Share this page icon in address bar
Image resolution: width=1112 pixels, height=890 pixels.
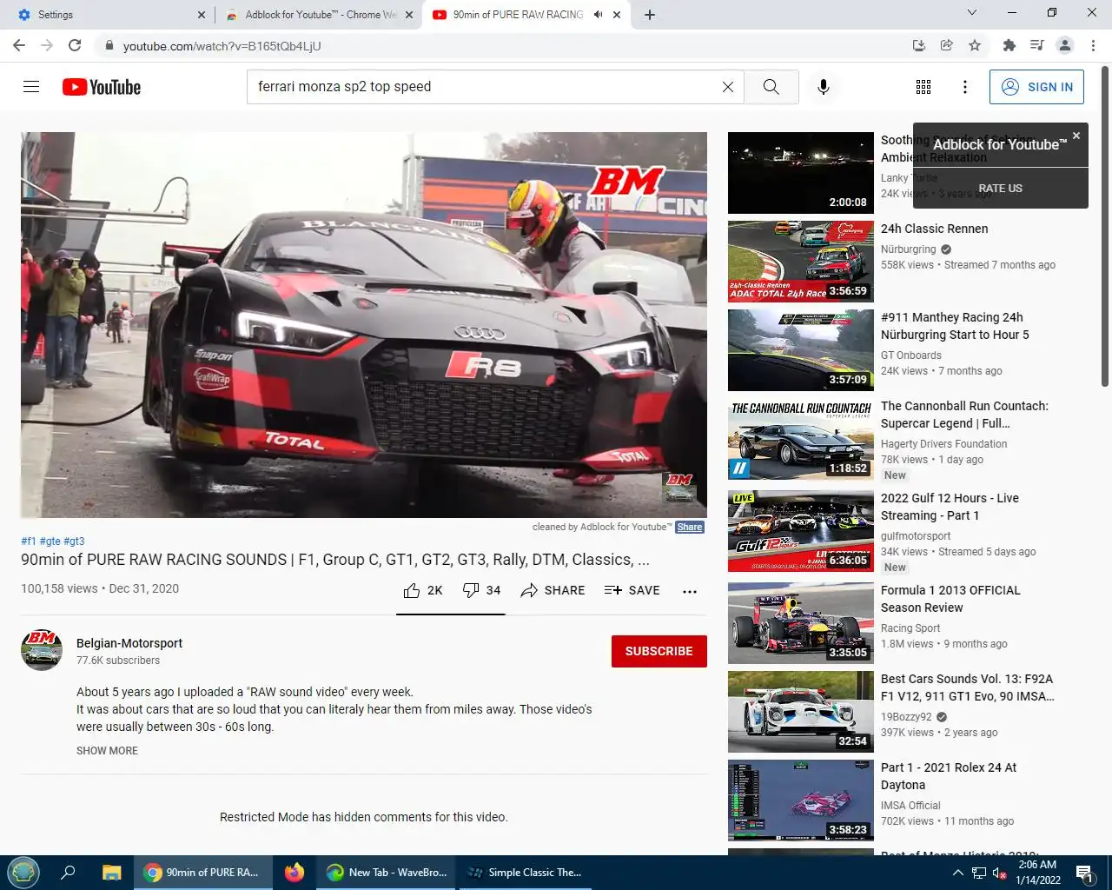[x=946, y=45]
